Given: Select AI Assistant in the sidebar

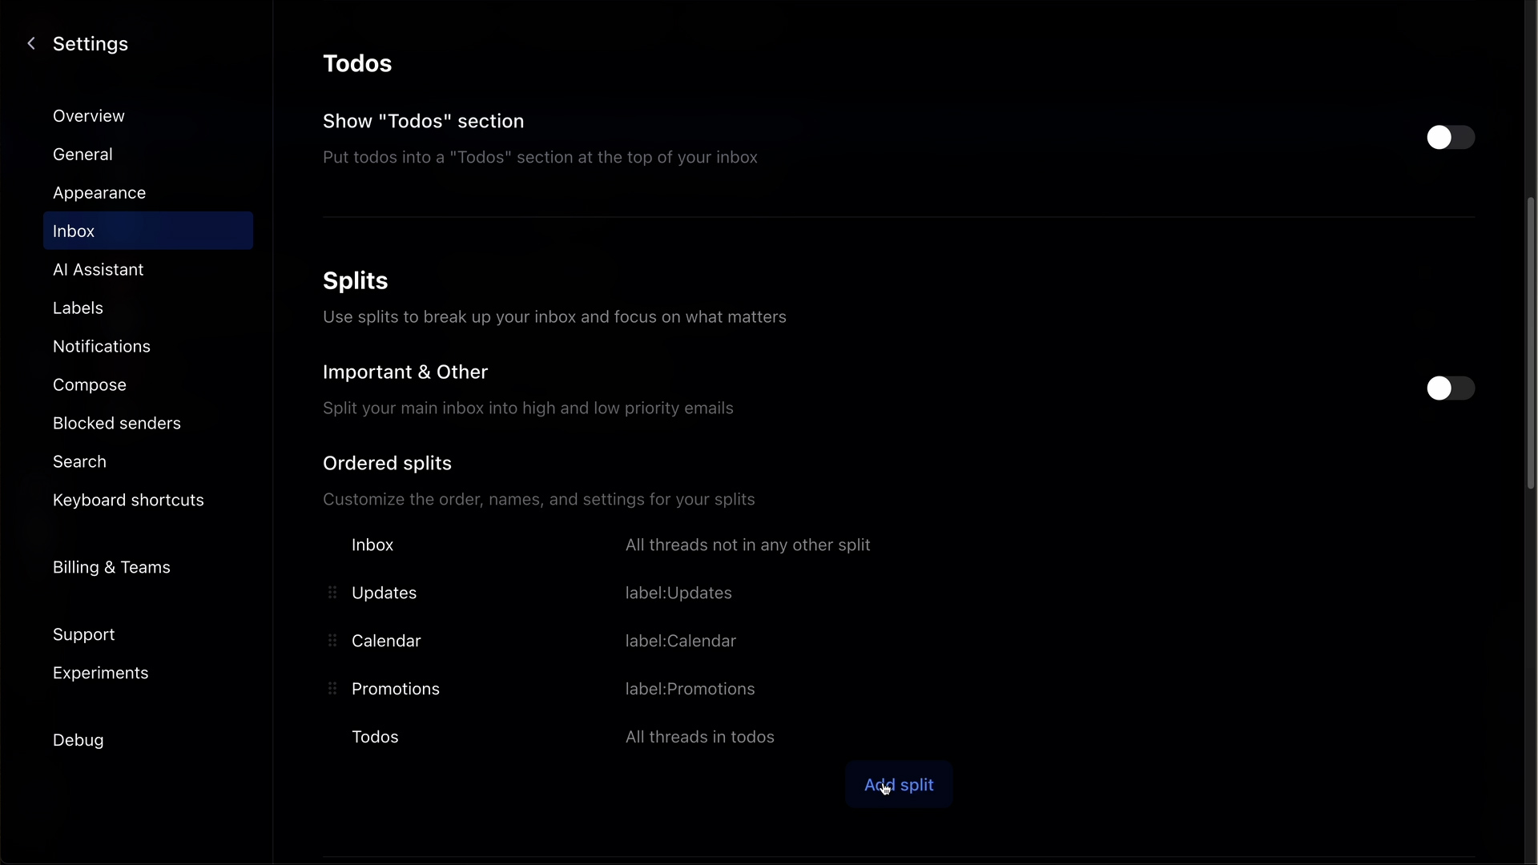Looking at the screenshot, I should tap(99, 270).
